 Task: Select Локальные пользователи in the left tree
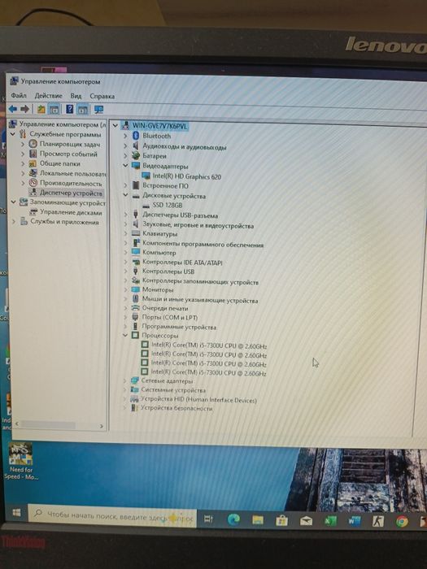point(72,173)
